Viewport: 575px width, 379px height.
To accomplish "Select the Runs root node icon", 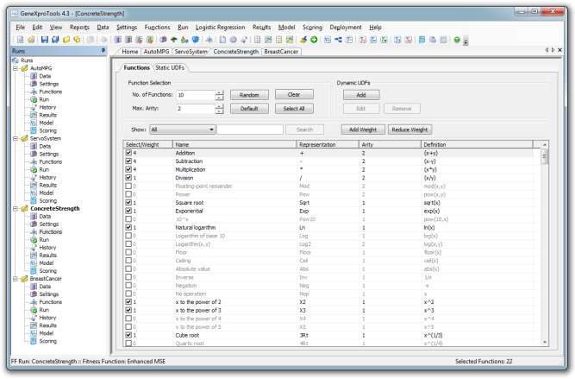I will click(x=16, y=60).
